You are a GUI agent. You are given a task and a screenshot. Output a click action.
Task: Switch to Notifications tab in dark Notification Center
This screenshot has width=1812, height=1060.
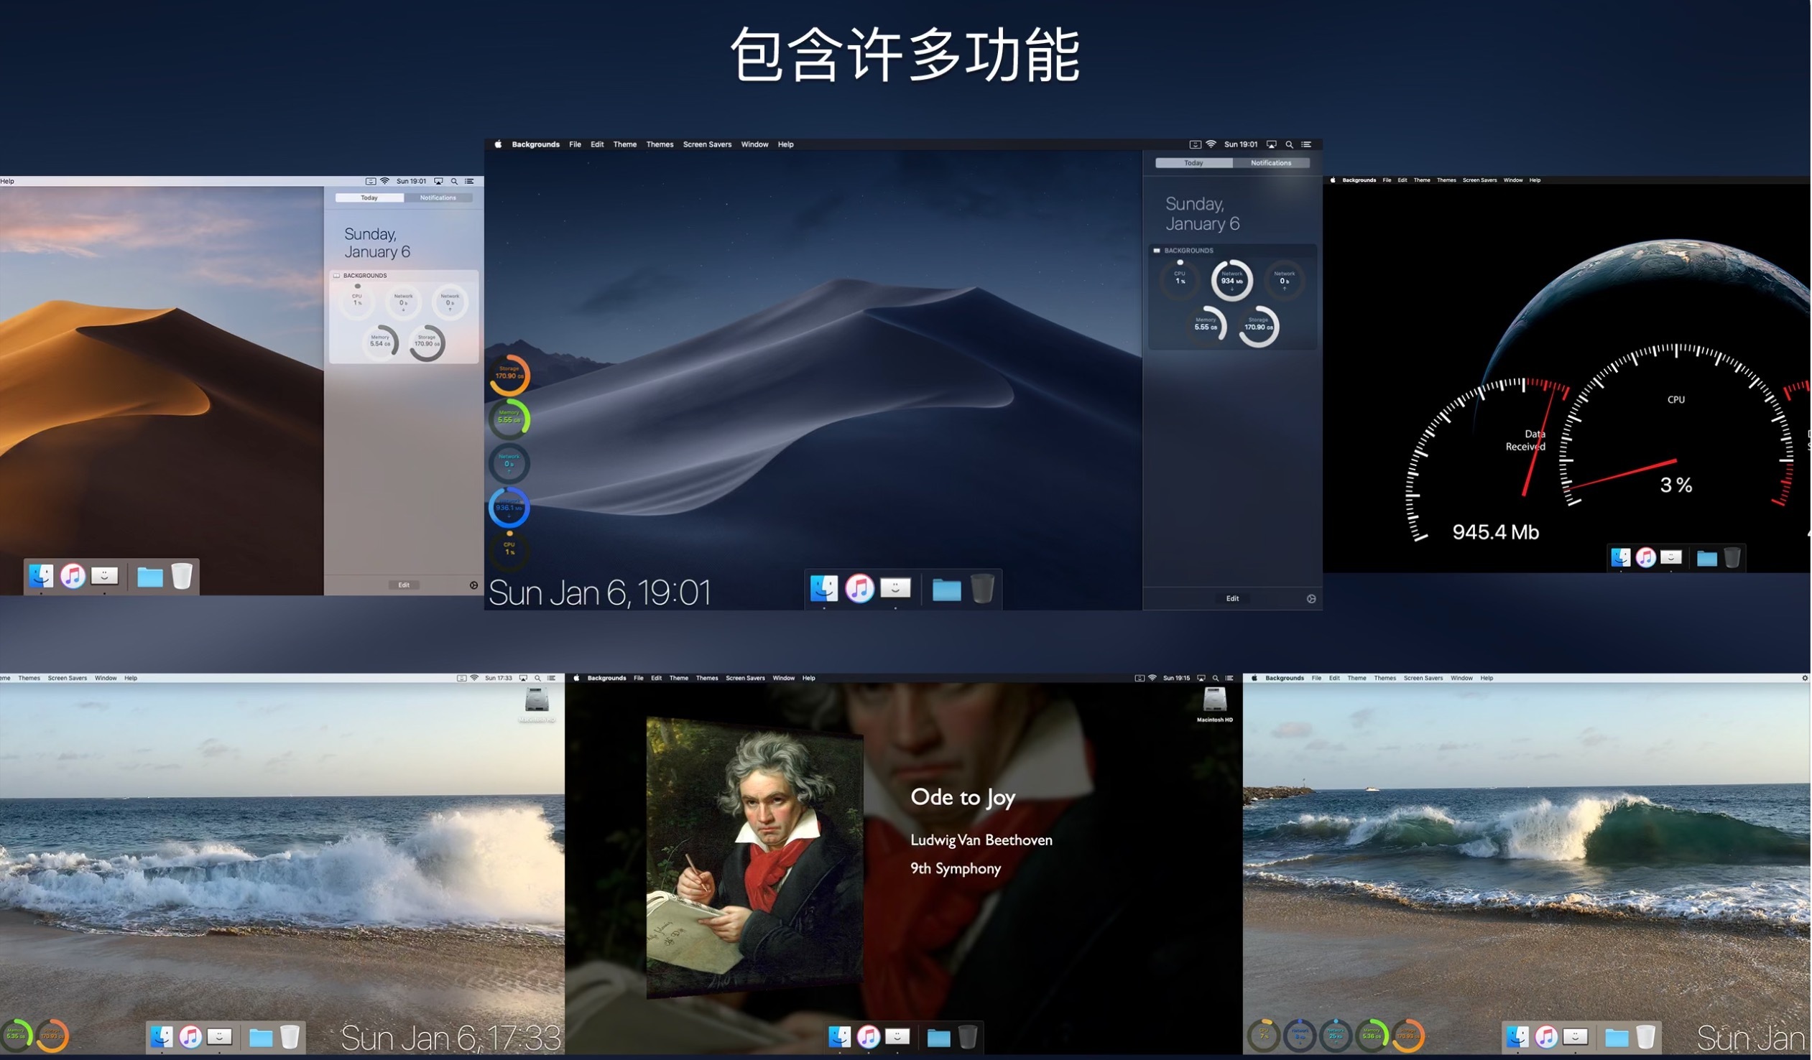tap(1270, 163)
